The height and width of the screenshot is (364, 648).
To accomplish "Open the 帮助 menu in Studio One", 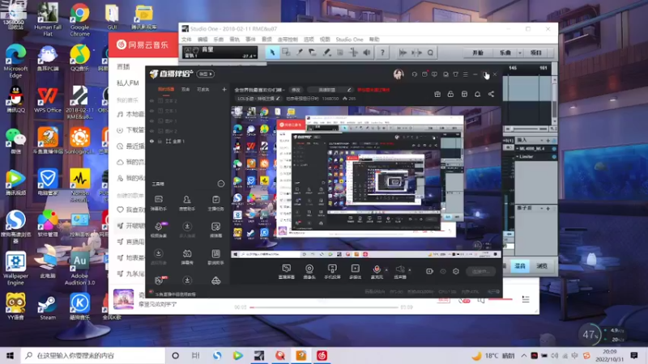I will [374, 39].
